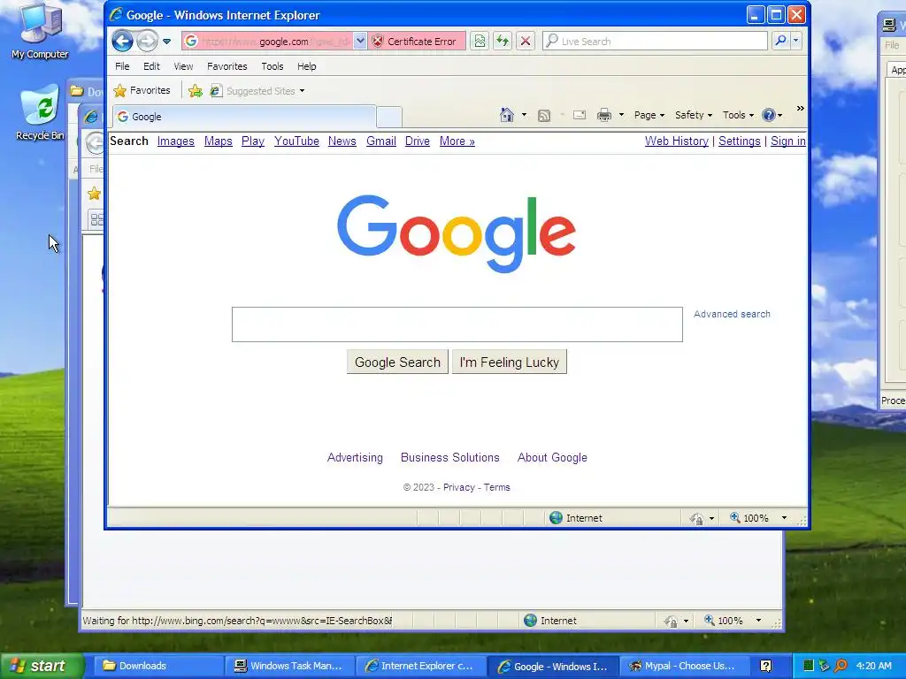Click the Favorites star button

tap(142, 91)
